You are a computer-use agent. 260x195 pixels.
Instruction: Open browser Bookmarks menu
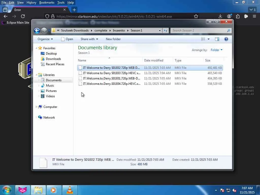47,3
